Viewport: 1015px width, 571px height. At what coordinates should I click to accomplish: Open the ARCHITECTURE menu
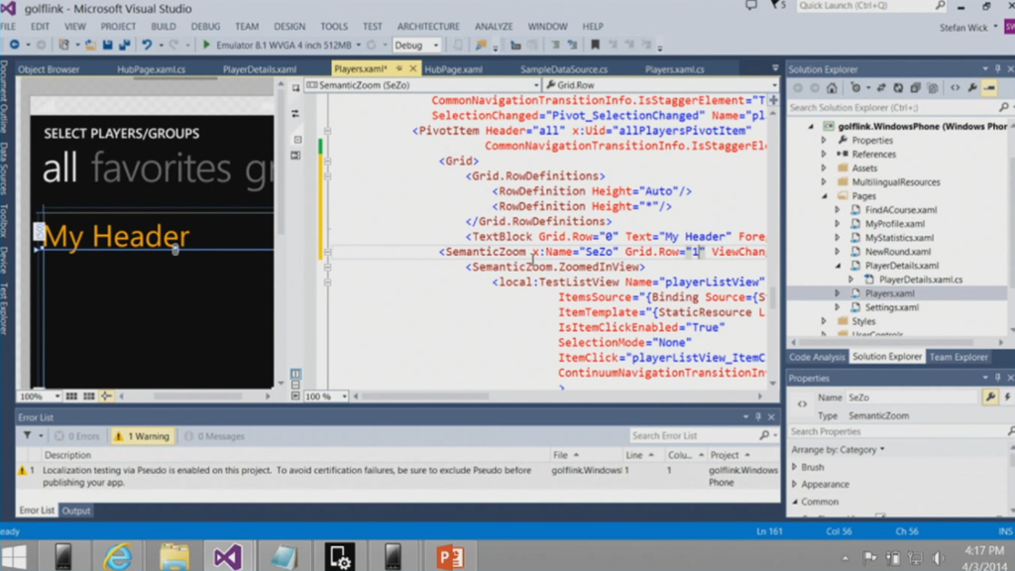(428, 27)
